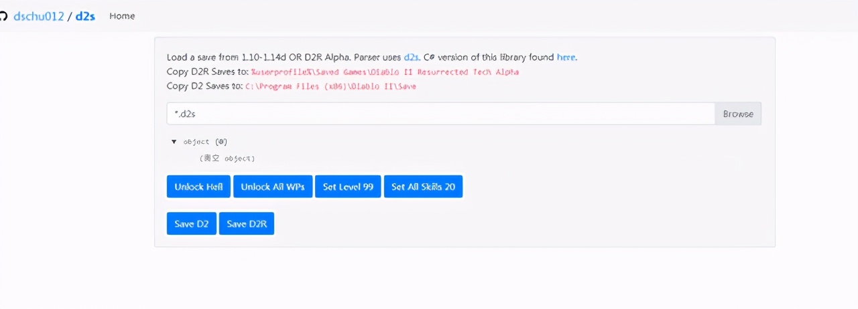Image resolution: width=858 pixels, height=309 pixels.
Task: Click the Unlock All WPs button
Action: [273, 187]
